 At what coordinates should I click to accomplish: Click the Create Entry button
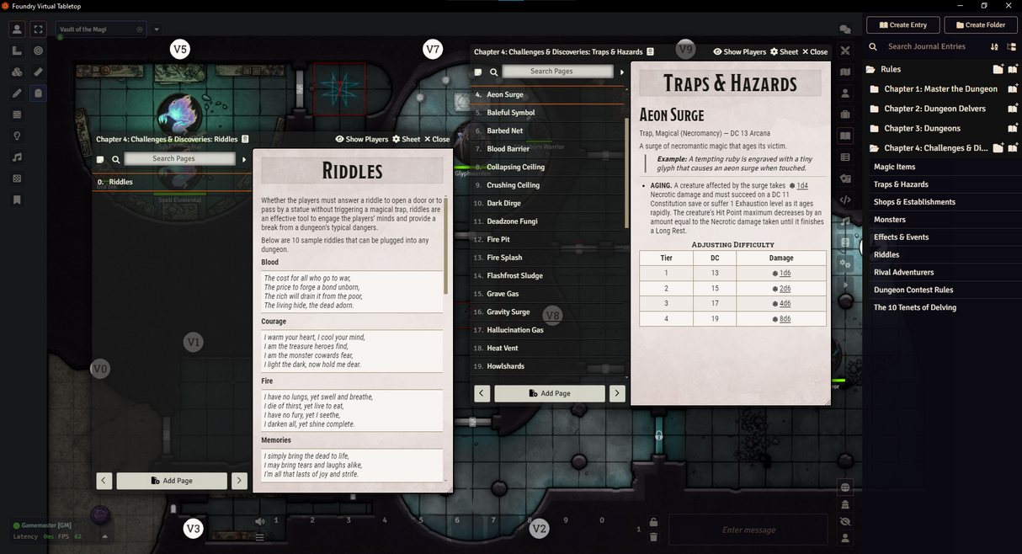902,24
